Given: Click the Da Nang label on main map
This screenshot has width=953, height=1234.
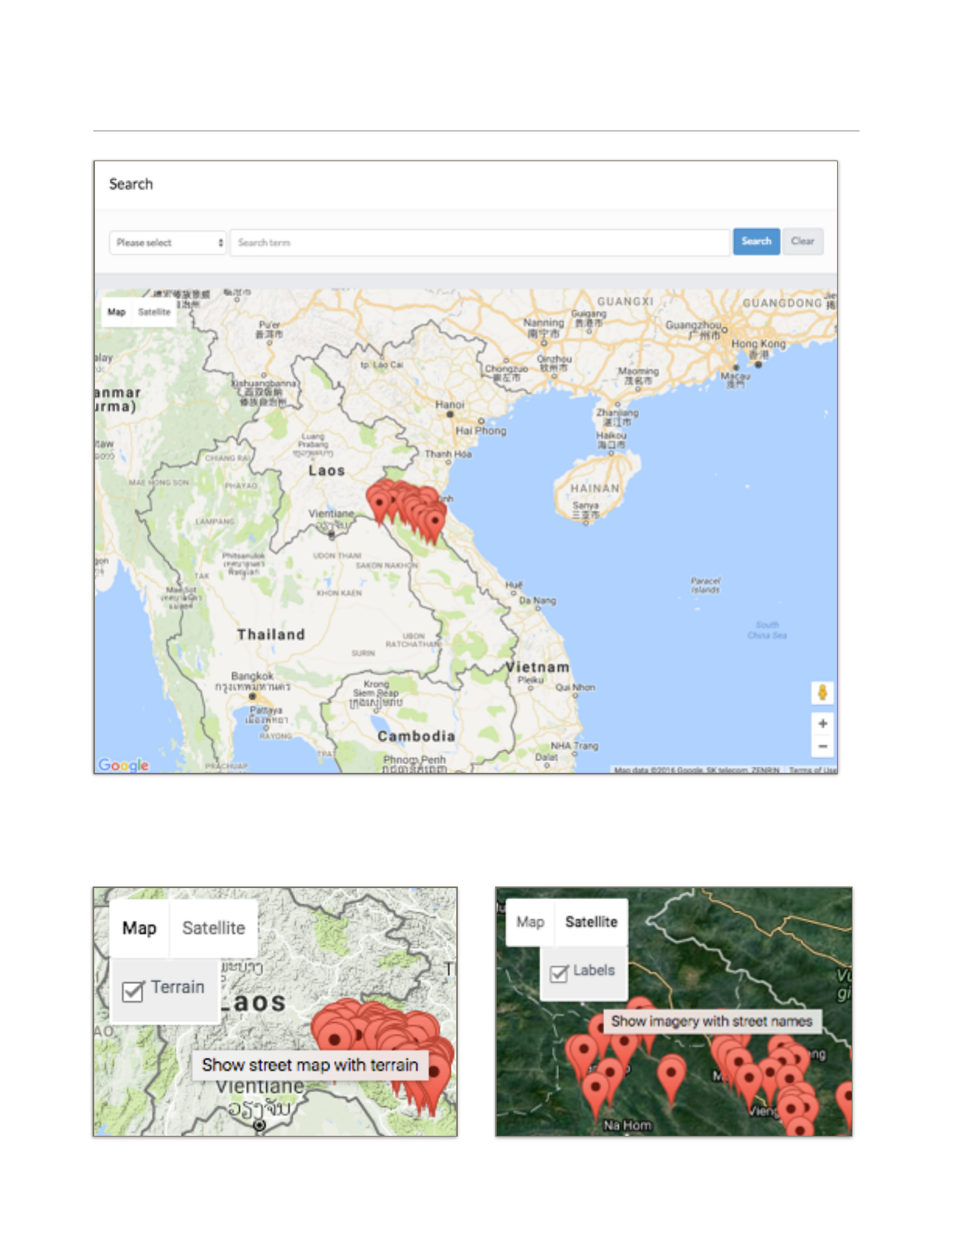Looking at the screenshot, I should click(537, 601).
